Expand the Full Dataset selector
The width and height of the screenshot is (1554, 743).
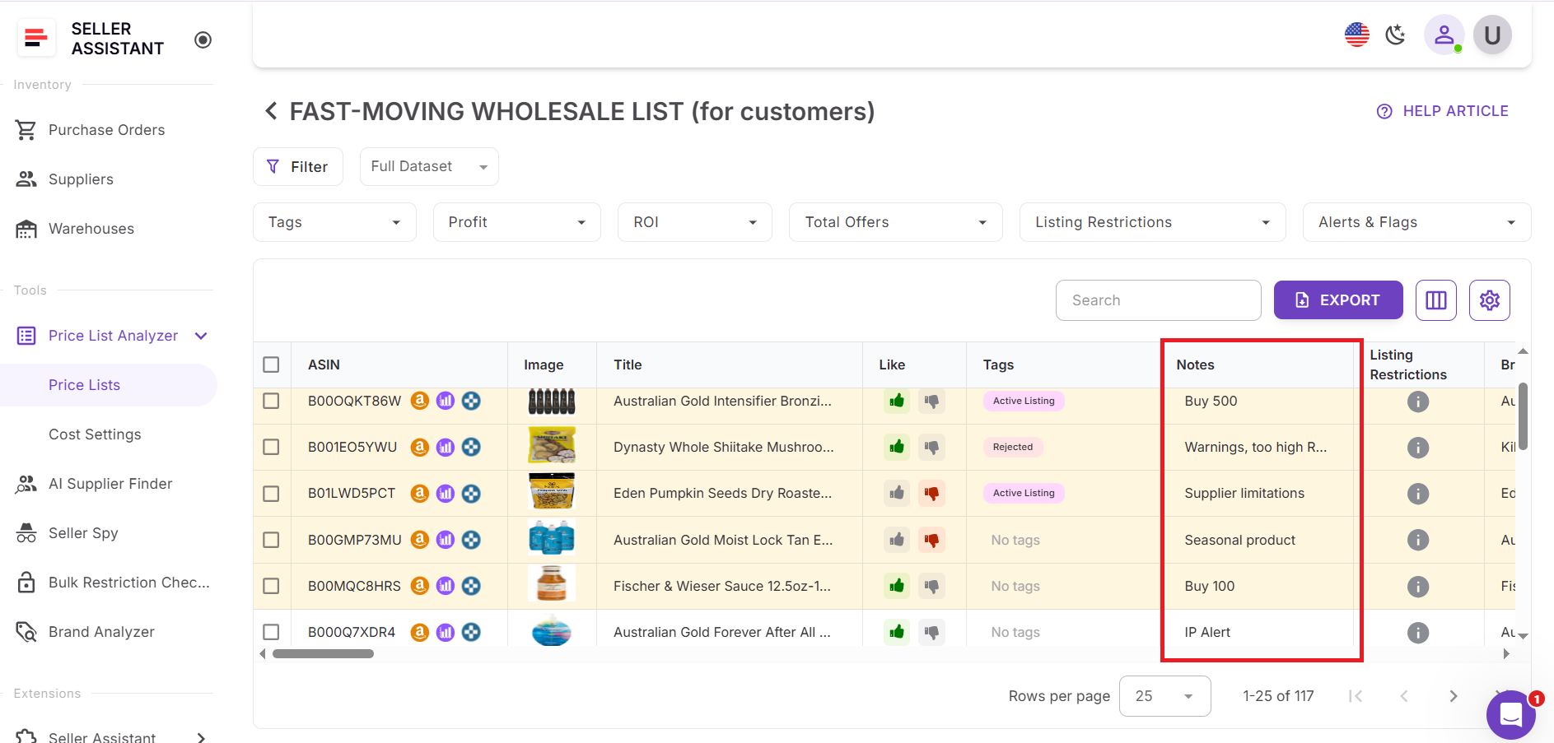tap(428, 166)
